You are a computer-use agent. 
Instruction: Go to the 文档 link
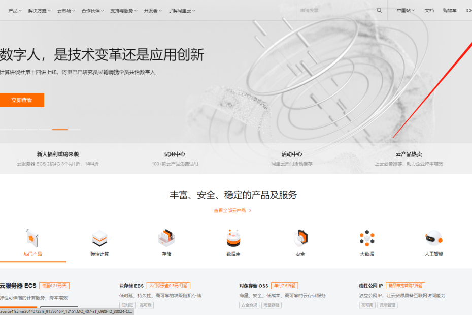(x=429, y=10)
